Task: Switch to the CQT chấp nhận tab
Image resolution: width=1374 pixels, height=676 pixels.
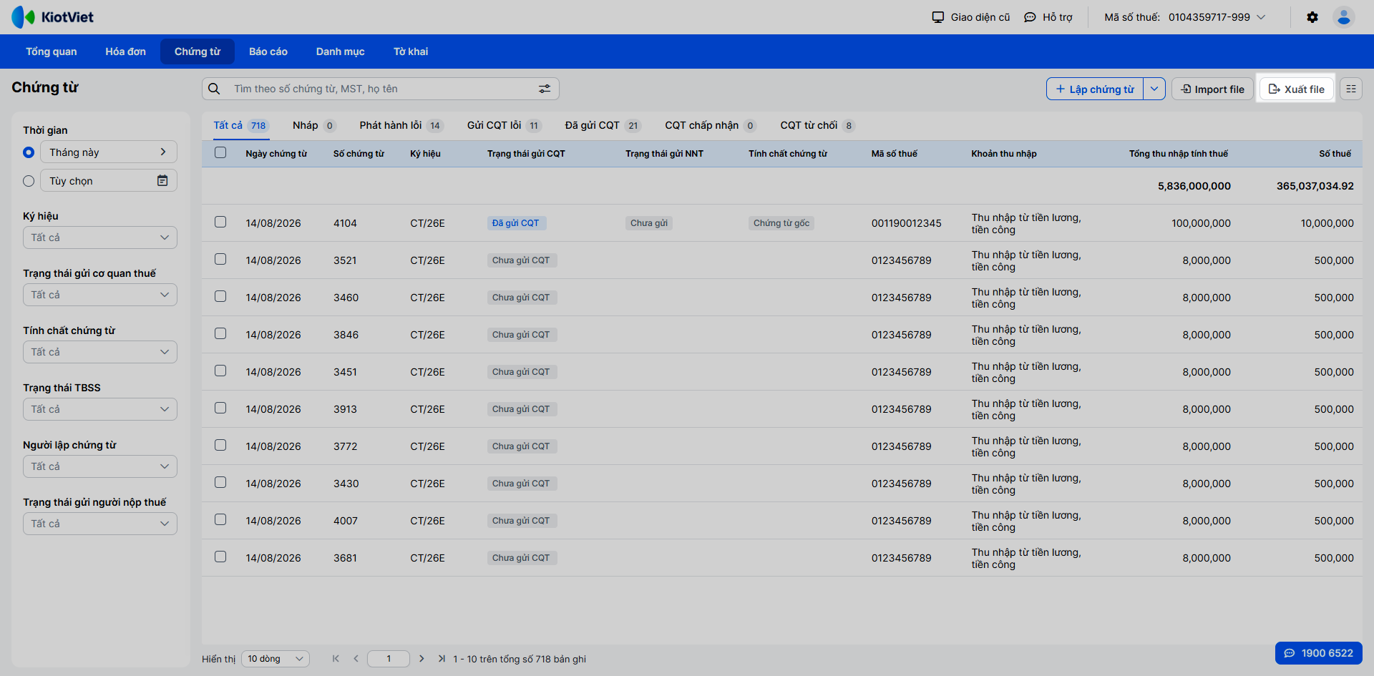Action: [711, 125]
